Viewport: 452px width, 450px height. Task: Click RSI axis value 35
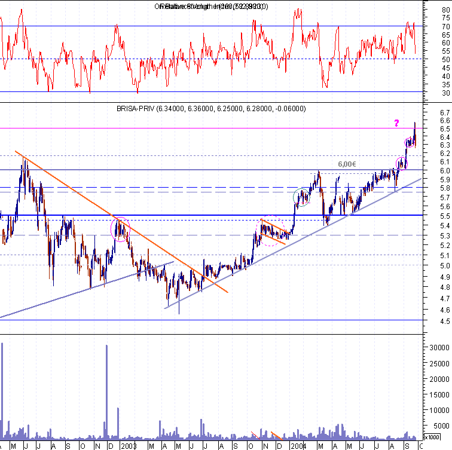click(445, 85)
